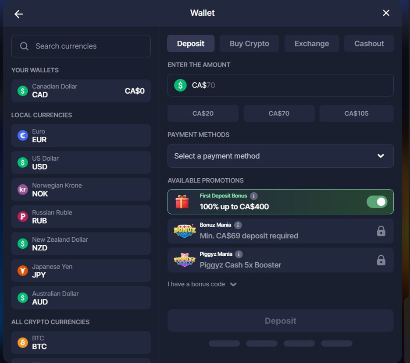The width and height of the screenshot is (410, 363).
Task: Select the BTC crypto icon
Action: click(22, 342)
